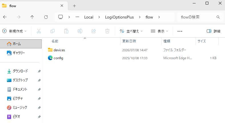Click the Microsoft Edge H... type cell

coord(178,58)
